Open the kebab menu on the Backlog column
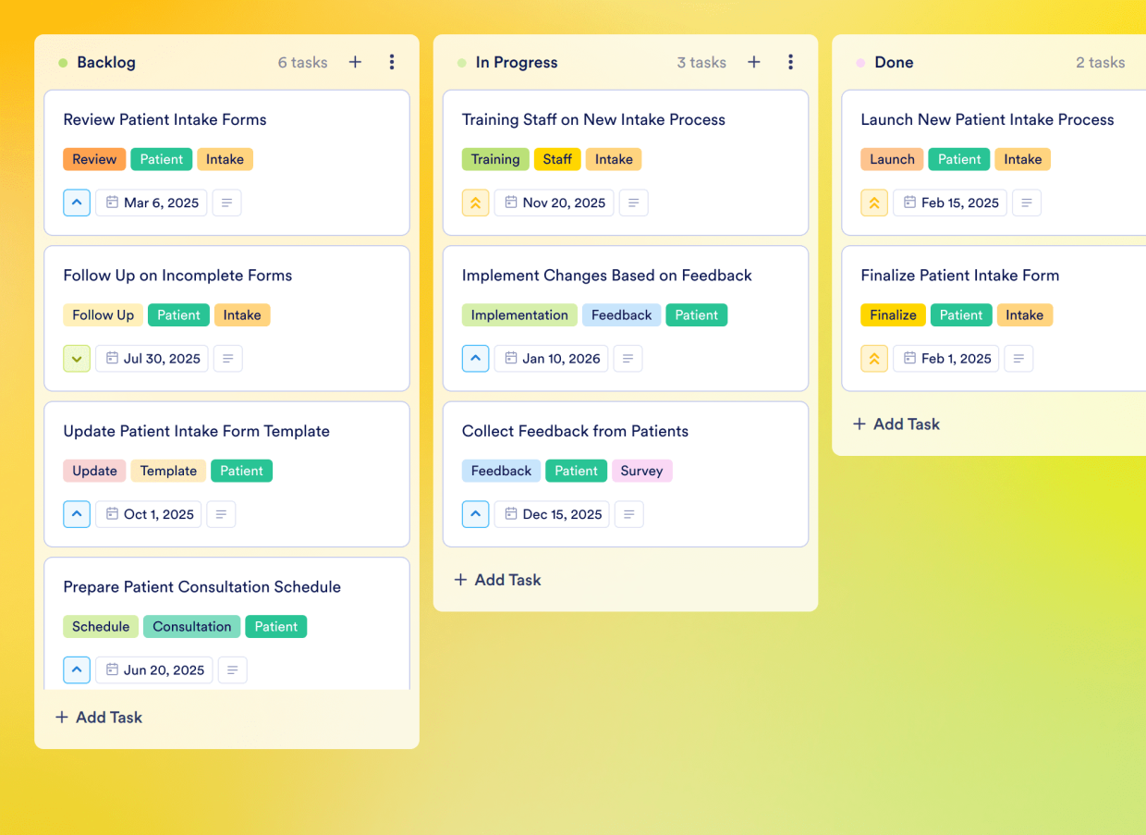This screenshot has height=835, width=1146. 392,62
